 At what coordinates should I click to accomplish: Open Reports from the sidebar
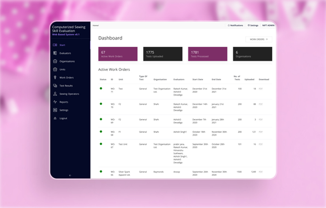pyautogui.click(x=64, y=102)
